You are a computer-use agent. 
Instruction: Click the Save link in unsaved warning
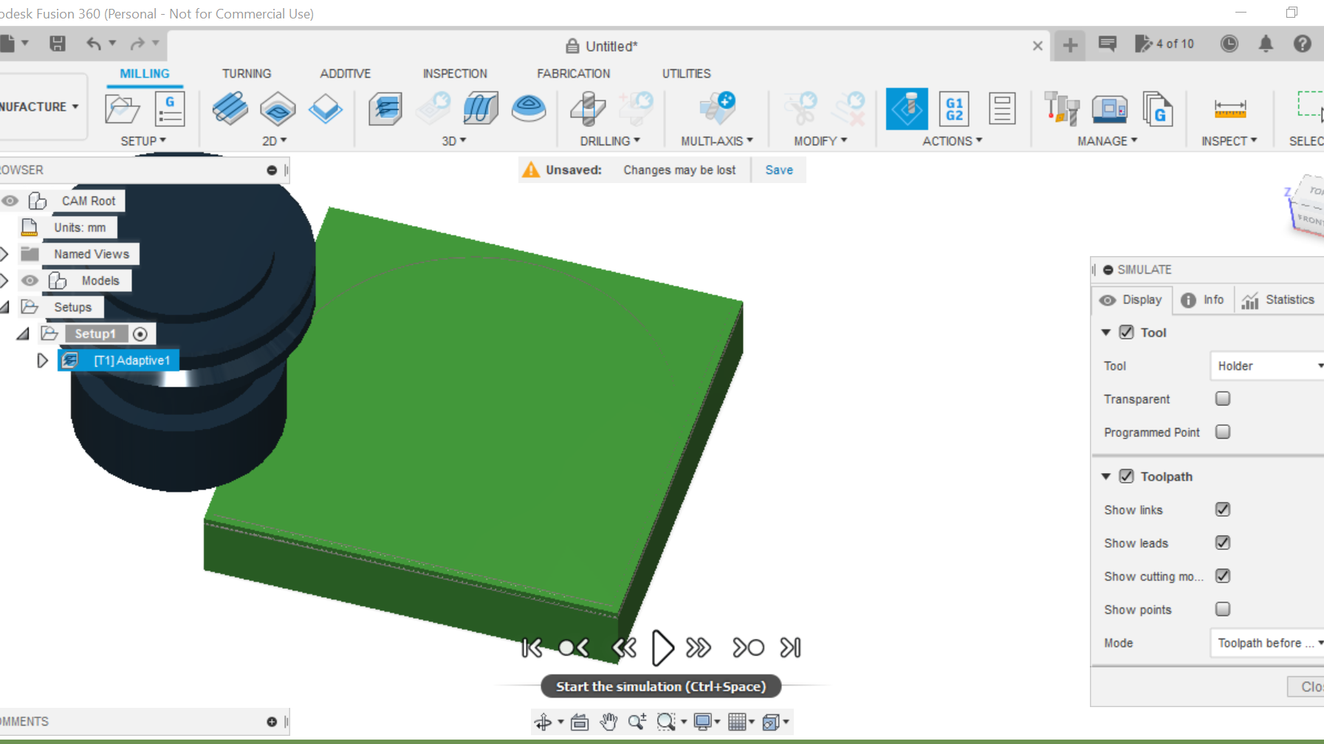(x=779, y=170)
